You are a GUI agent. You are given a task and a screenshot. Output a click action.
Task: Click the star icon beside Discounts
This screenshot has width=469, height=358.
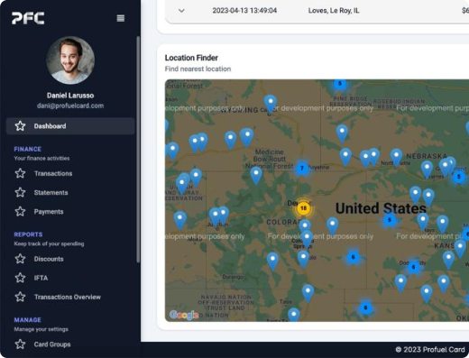pyautogui.click(x=20, y=259)
